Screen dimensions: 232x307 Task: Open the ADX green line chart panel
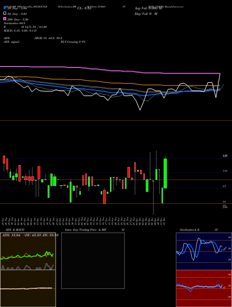(x=28, y=251)
